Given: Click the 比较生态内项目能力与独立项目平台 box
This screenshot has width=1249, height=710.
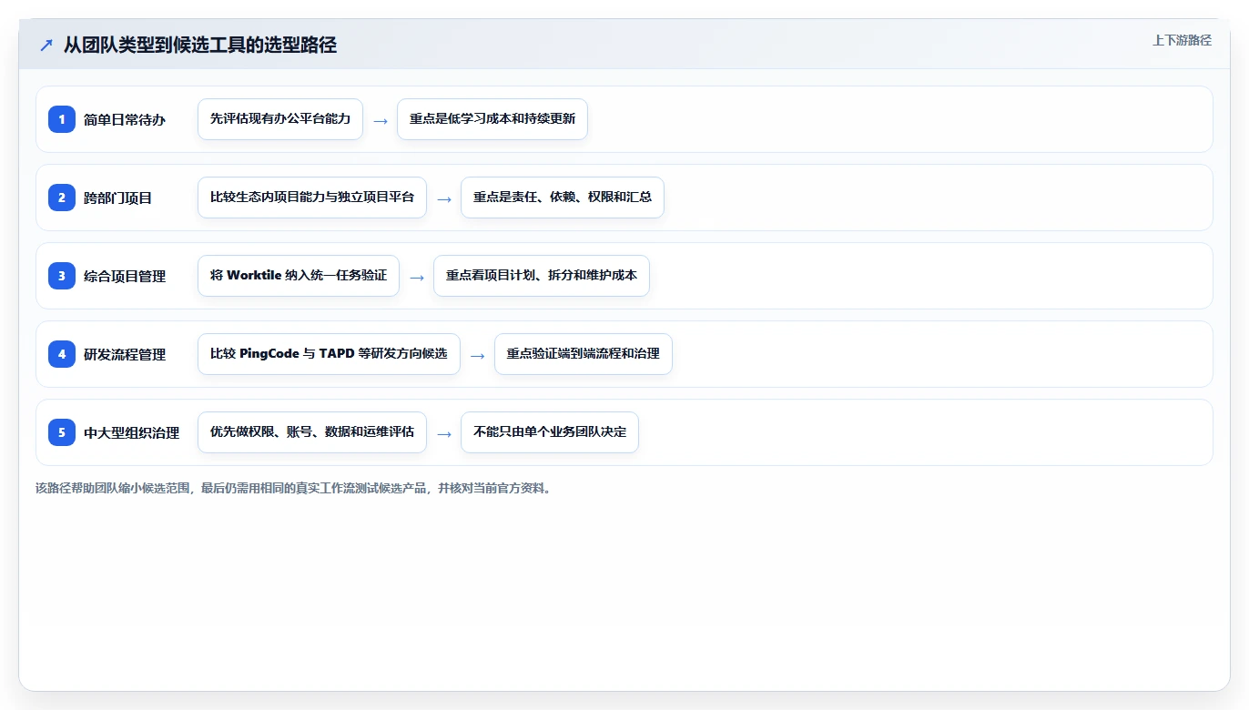Looking at the screenshot, I should click(x=312, y=198).
